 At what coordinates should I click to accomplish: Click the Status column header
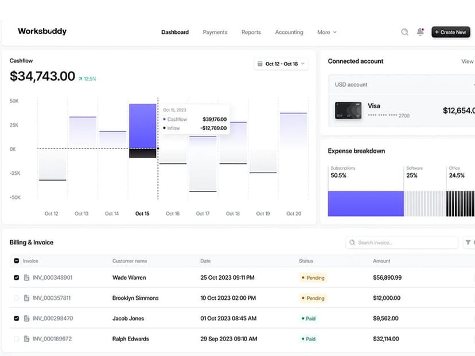[306, 261]
